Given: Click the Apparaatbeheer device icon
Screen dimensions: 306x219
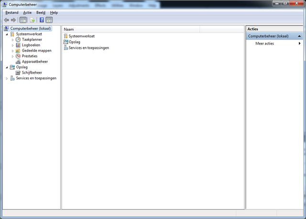Looking at the screenshot, I should [18, 62].
